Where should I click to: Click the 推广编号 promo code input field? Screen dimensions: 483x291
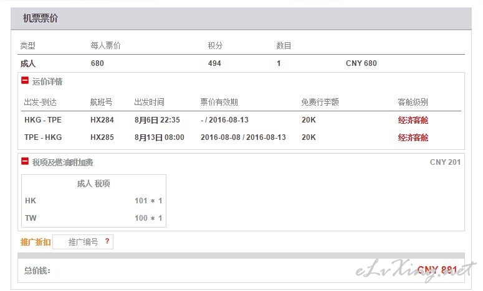(83, 242)
